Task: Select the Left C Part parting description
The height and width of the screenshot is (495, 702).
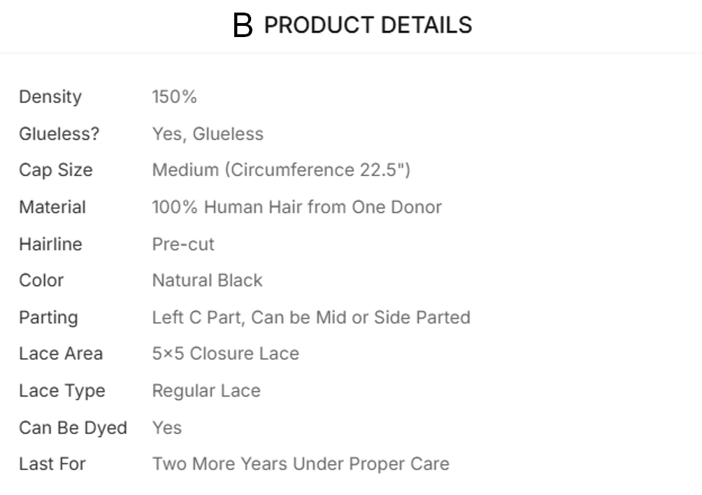Action: coord(311,317)
